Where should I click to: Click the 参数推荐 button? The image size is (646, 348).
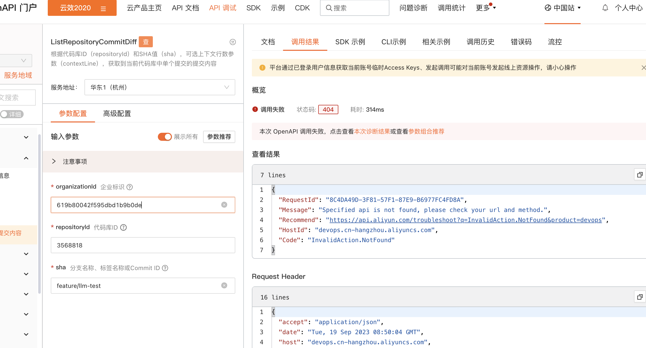[x=219, y=137]
